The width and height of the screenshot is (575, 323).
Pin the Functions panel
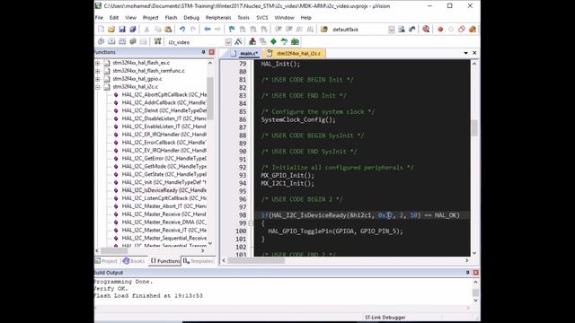point(204,52)
